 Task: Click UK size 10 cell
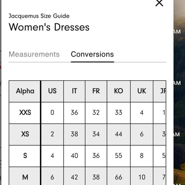pyautogui.click(x=142, y=176)
